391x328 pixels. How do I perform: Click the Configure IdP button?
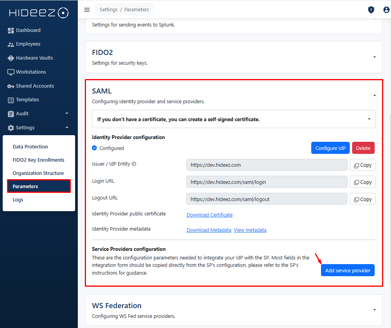pos(330,148)
